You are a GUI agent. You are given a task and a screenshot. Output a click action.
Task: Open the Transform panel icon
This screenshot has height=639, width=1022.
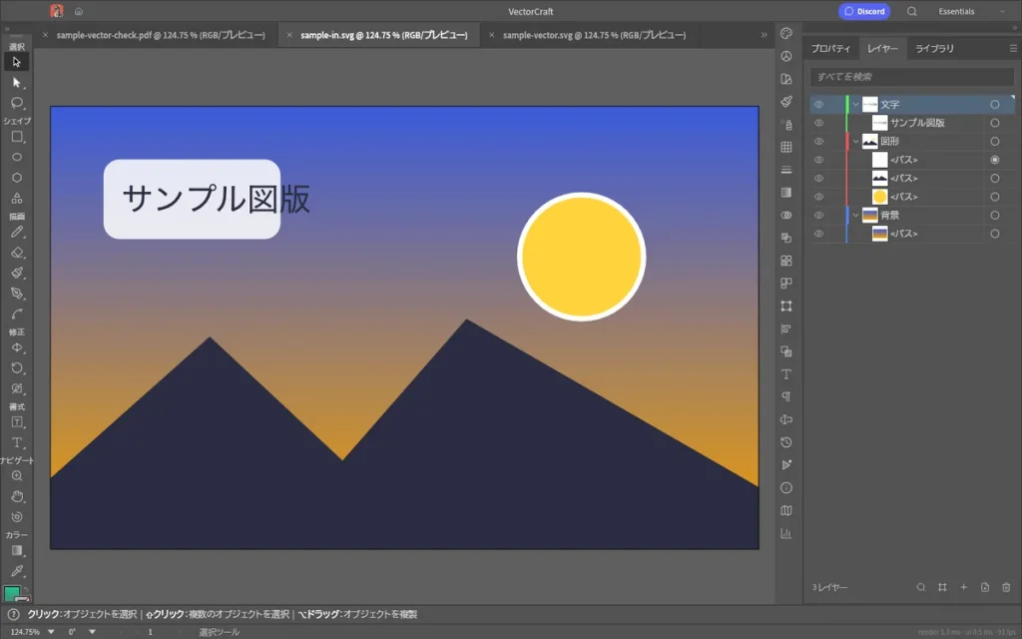point(786,306)
